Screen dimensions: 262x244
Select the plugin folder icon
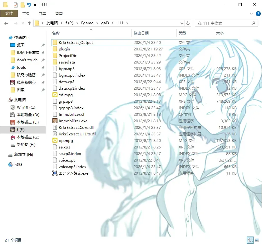(x=55, y=49)
